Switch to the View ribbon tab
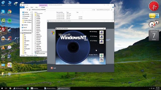 (36, 7)
